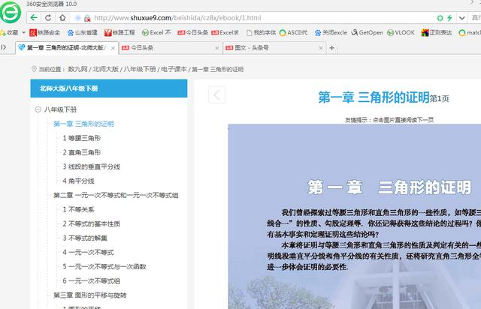This screenshot has height=309, width=481.
Task: Reload the page with the refresh icon
Action: click(x=48, y=18)
